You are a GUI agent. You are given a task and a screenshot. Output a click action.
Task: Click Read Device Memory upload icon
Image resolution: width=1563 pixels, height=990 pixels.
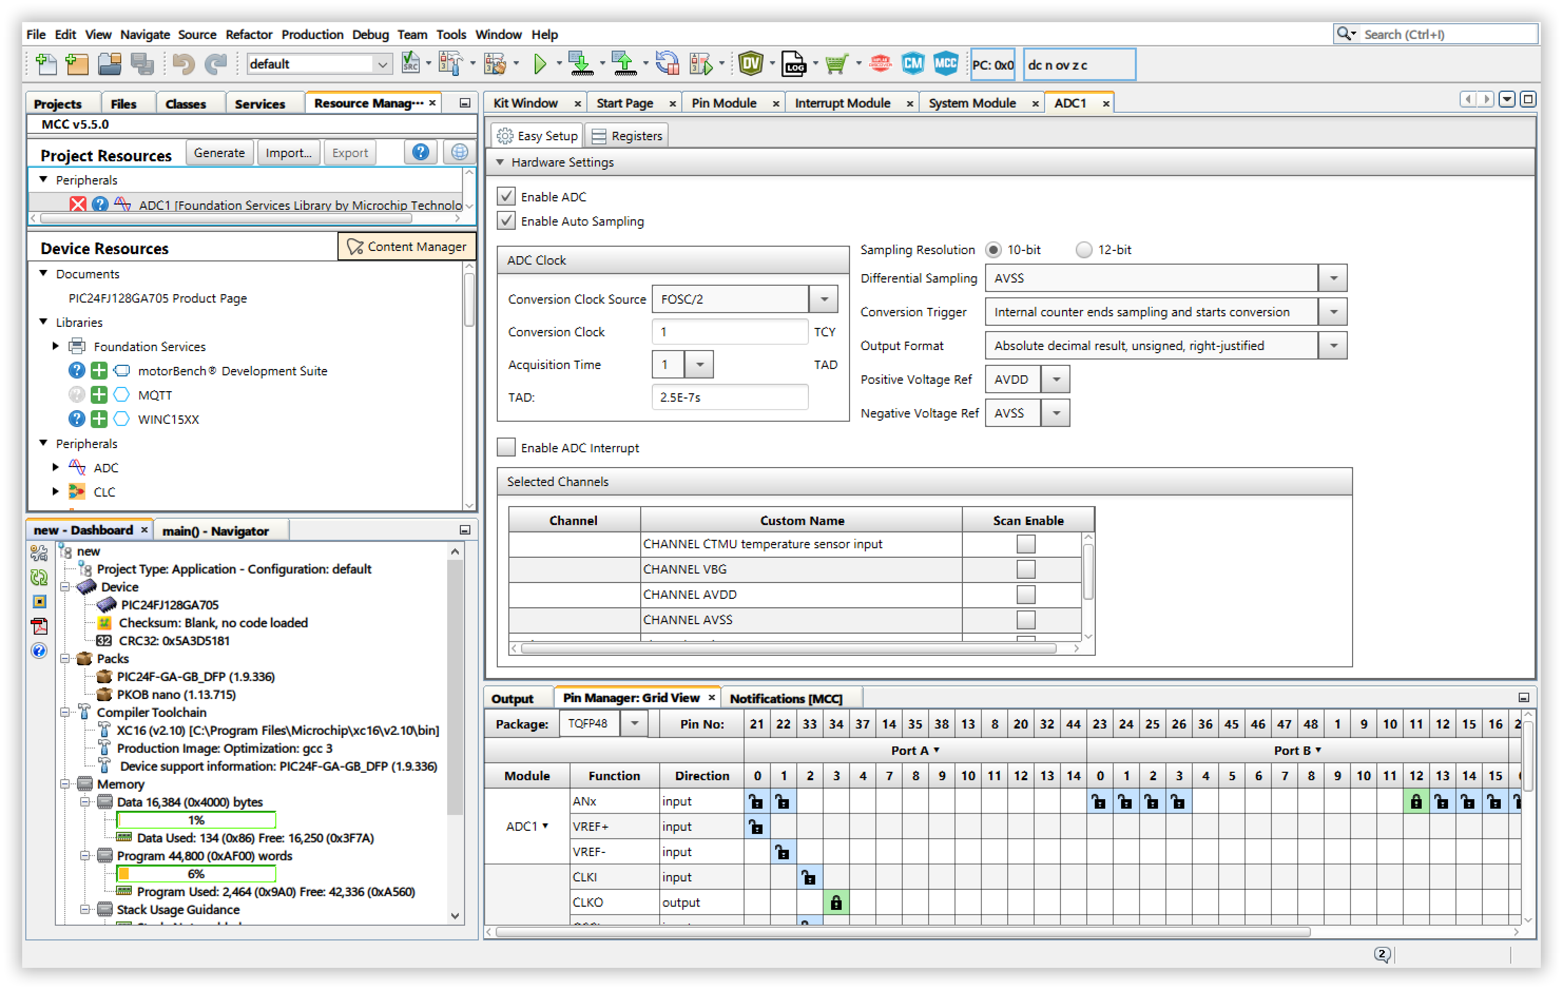(624, 64)
